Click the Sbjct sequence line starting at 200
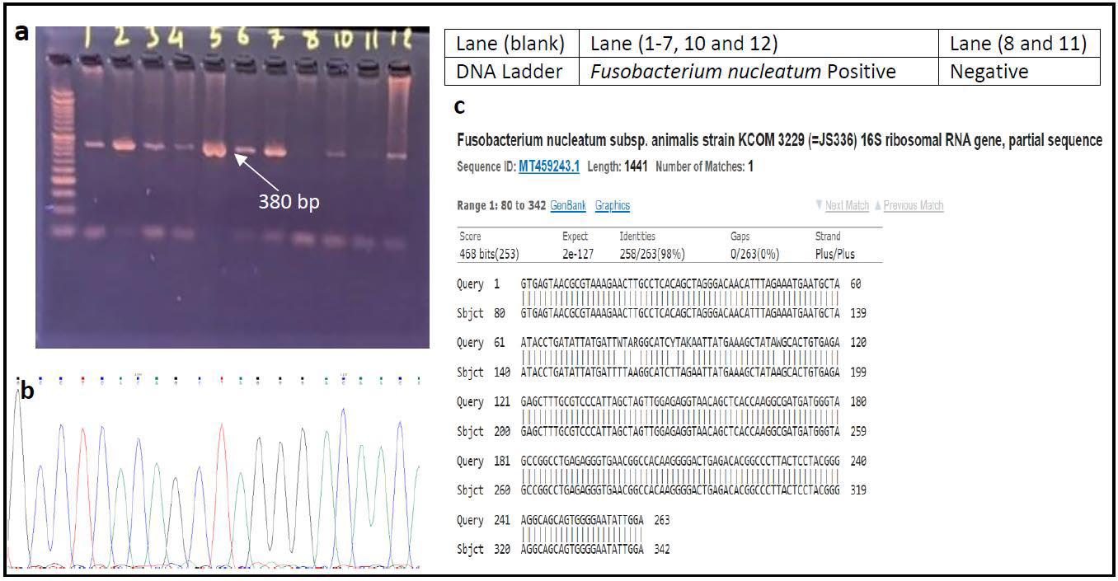The image size is (1118, 581). coord(660,431)
